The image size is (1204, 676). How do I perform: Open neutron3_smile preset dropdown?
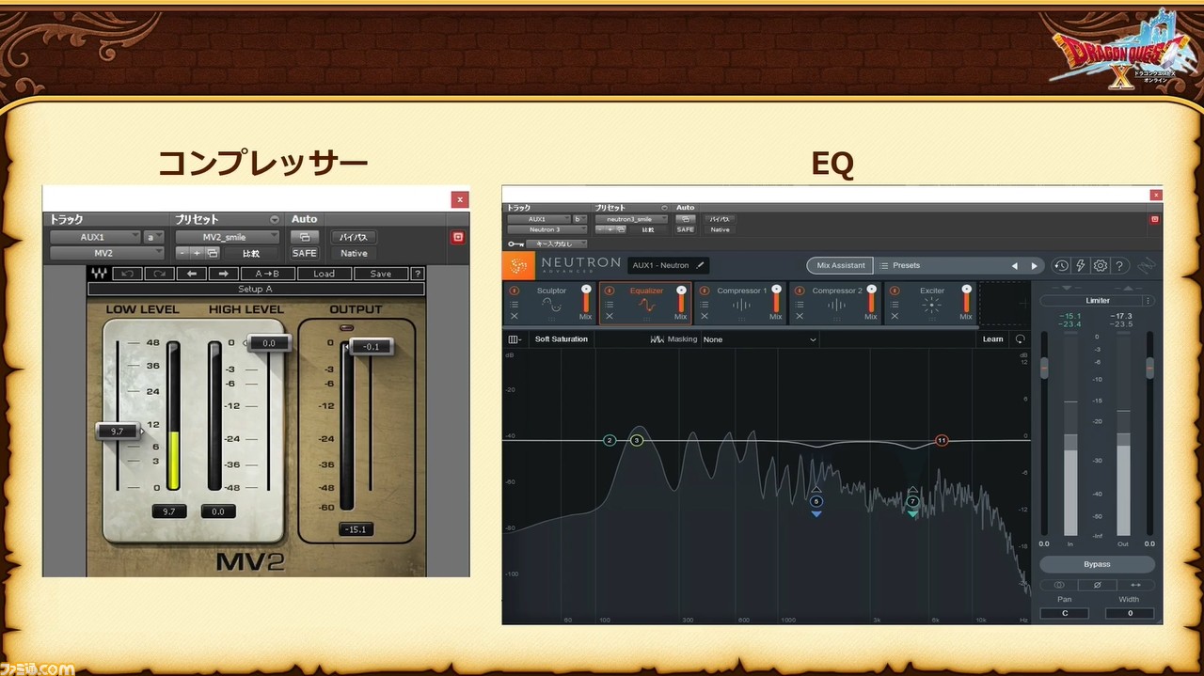click(630, 219)
